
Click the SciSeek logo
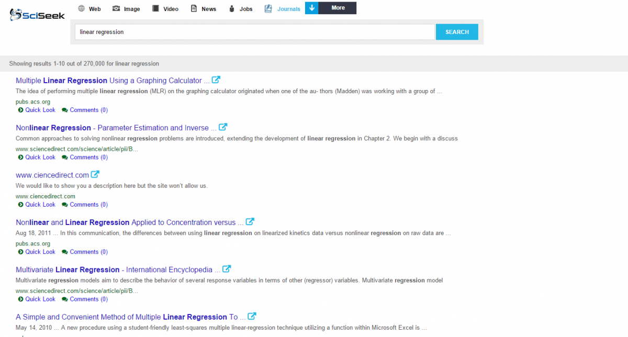pyautogui.click(x=37, y=14)
